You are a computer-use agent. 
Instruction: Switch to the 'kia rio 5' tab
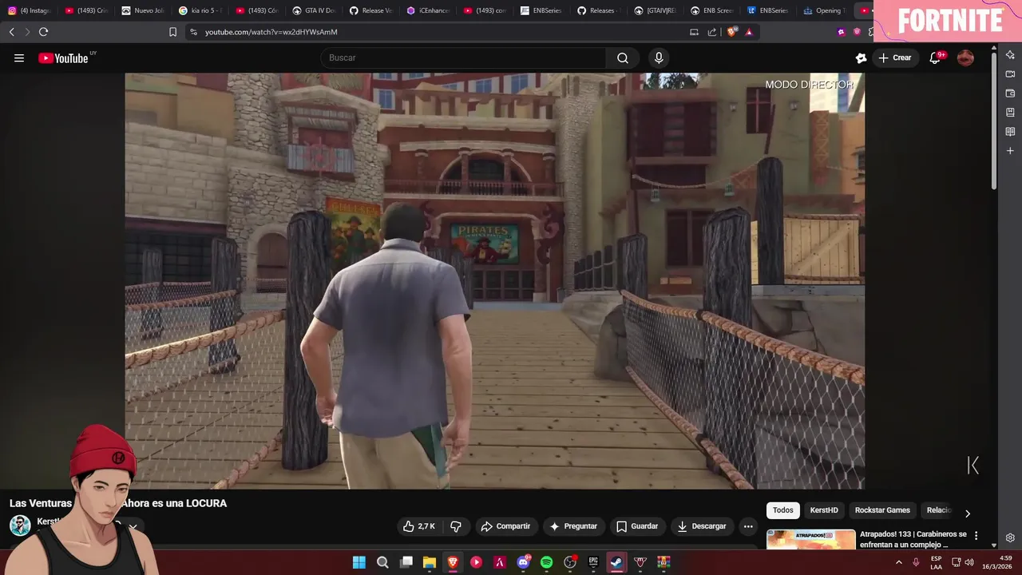[x=200, y=10]
